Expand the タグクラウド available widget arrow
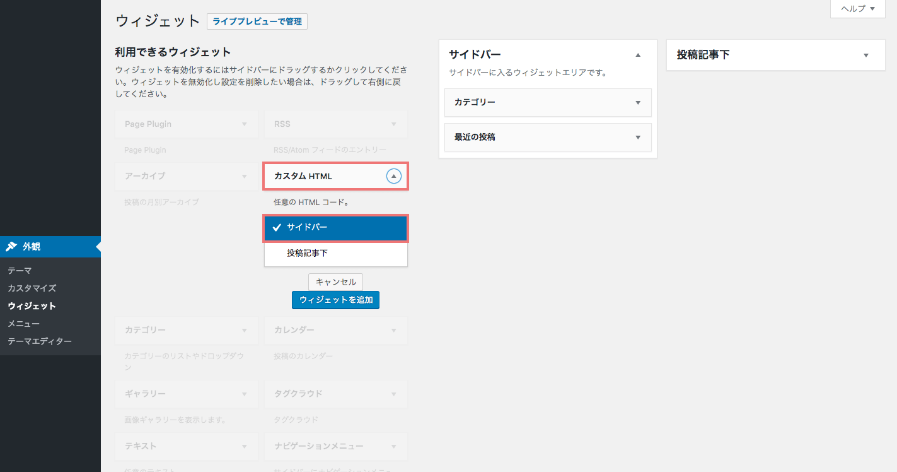Image resolution: width=897 pixels, height=472 pixels. pos(394,394)
